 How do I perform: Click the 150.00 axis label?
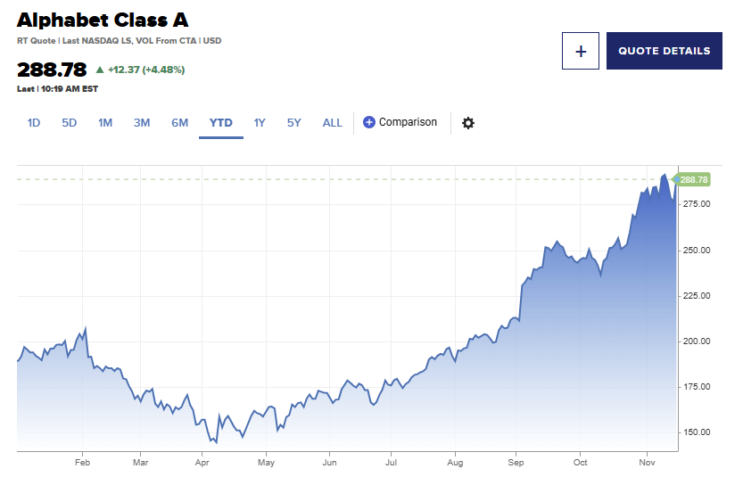(696, 432)
